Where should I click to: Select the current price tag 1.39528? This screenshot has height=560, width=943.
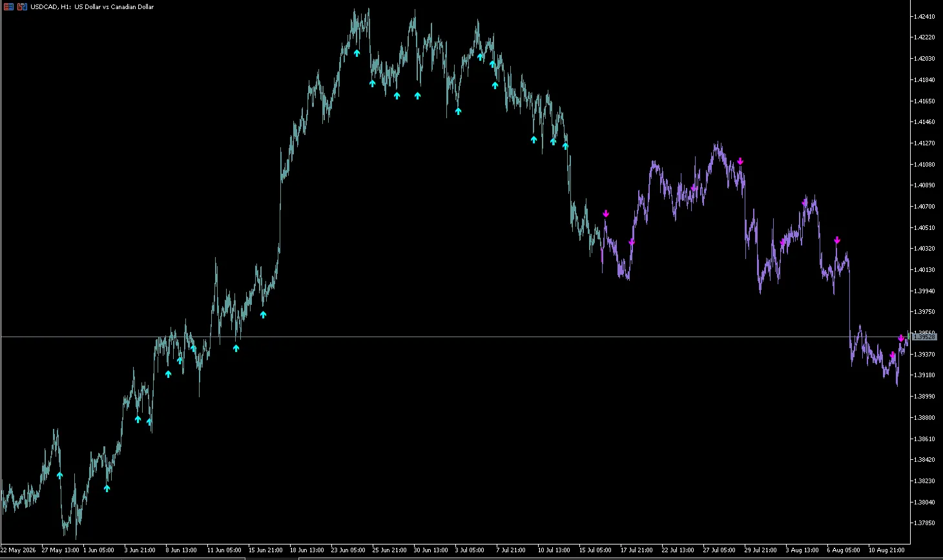(924, 337)
